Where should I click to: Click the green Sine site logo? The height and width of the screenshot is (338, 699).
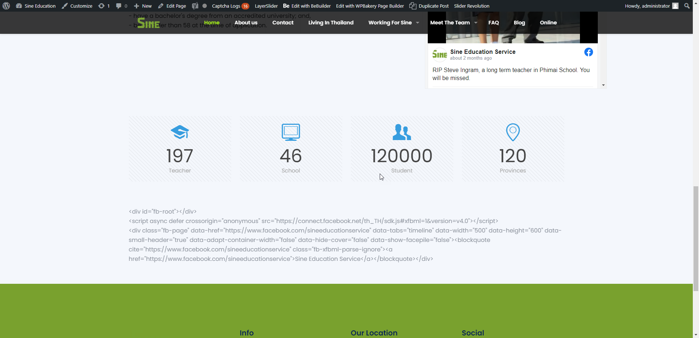149,23
